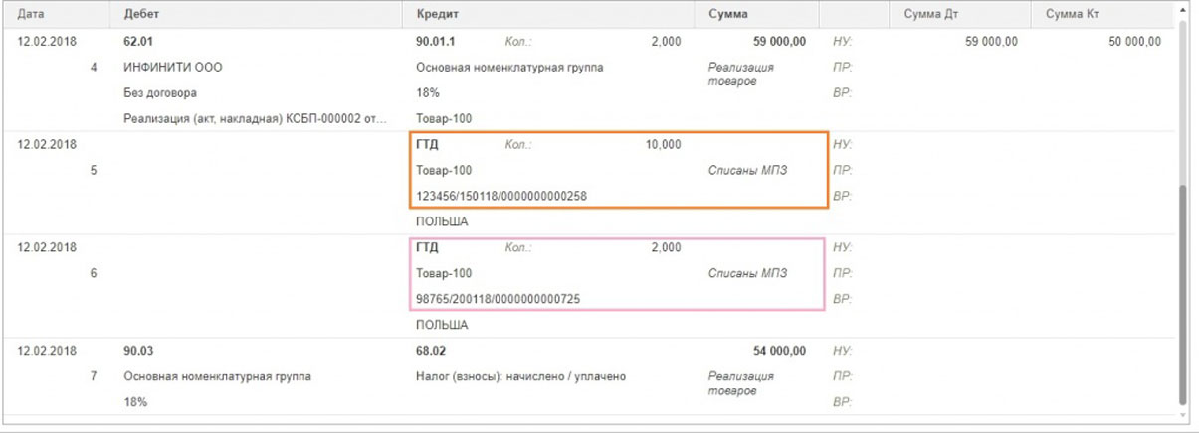Click debit account 90.03 in entry 7
The height and width of the screenshot is (433, 1199).
(138, 351)
